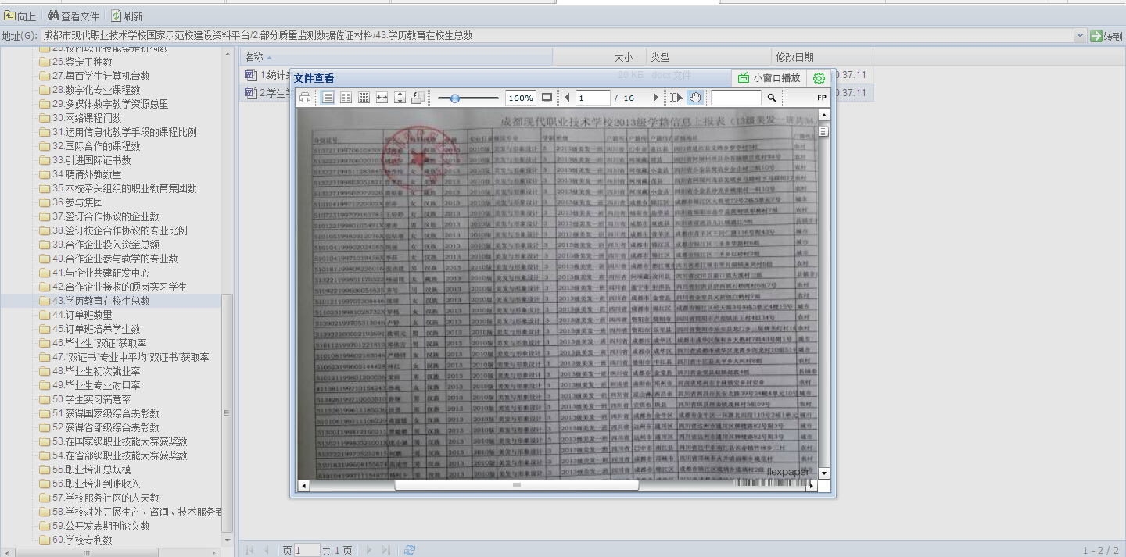Fit document to height

pos(400,98)
